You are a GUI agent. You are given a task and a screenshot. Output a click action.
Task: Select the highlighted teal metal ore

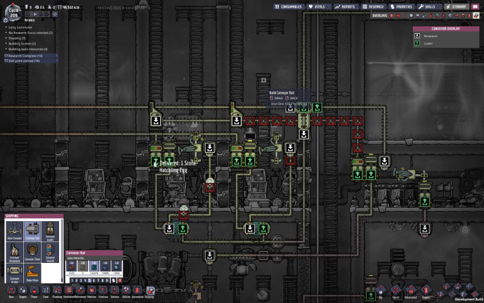[x=94, y=266]
